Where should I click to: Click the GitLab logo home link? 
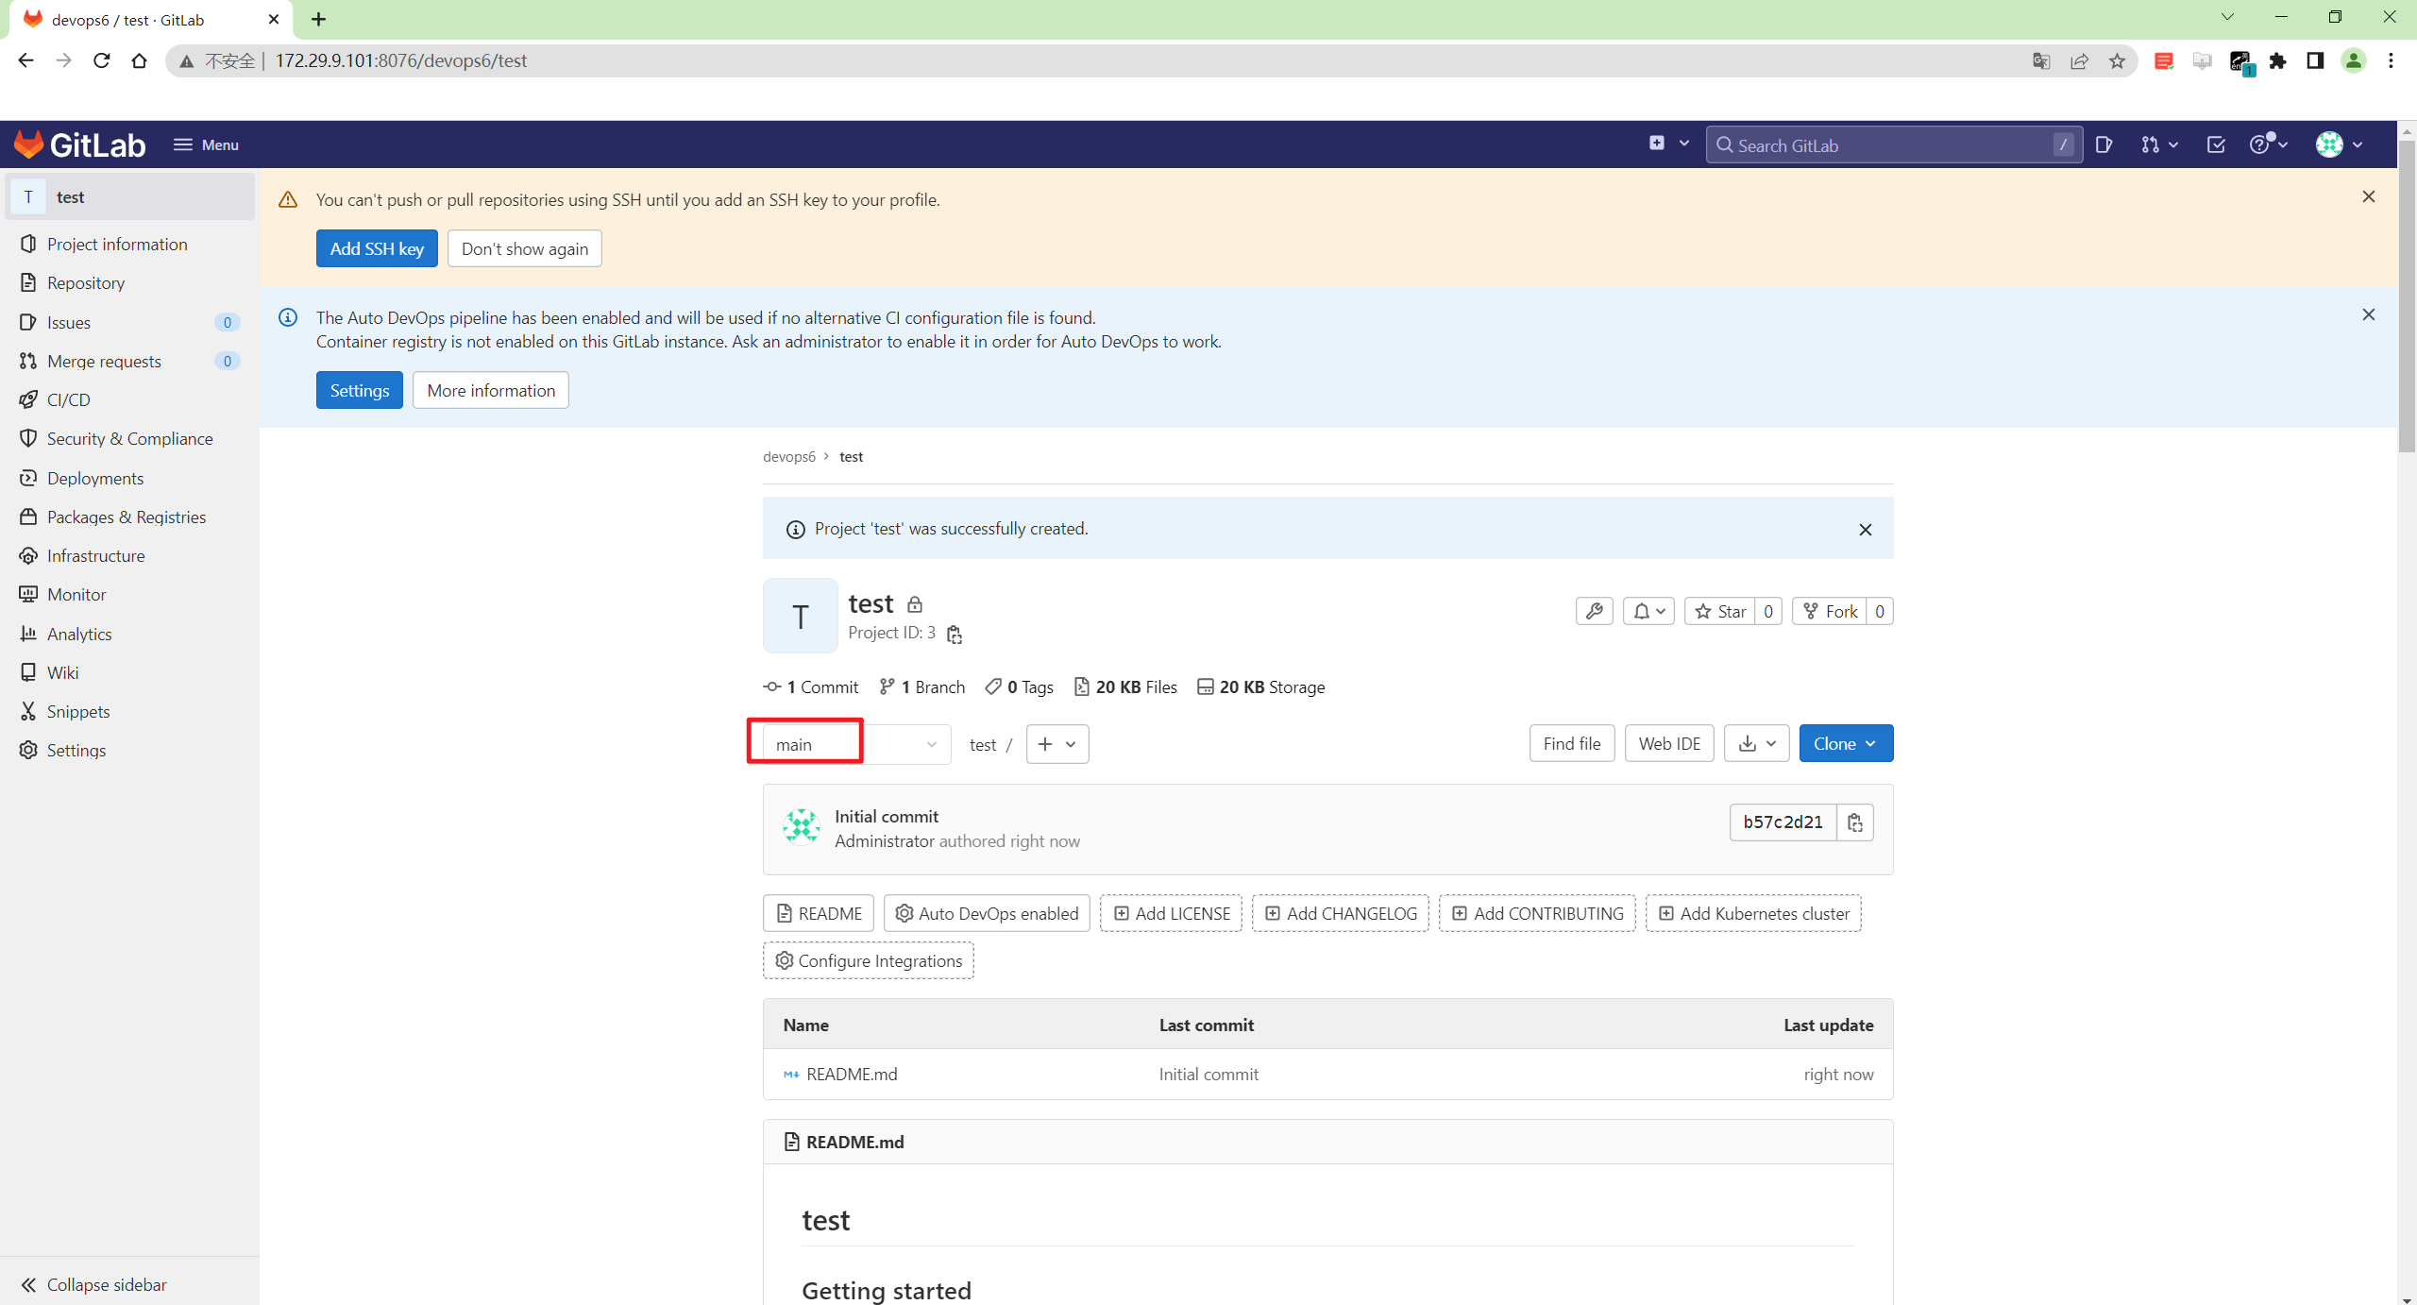pos(79,144)
